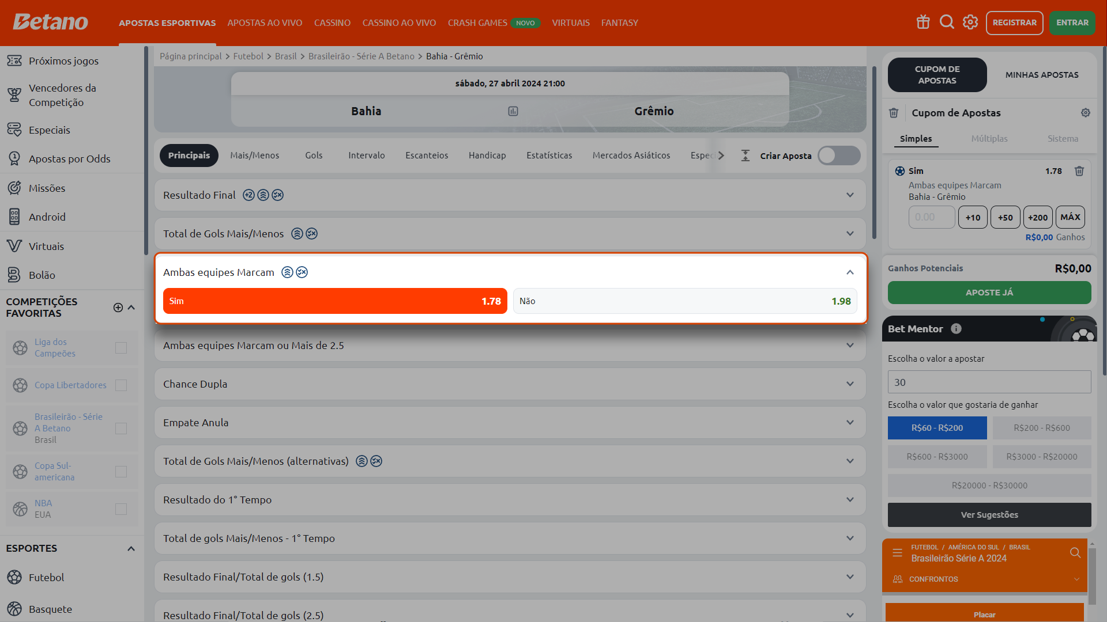Click search icon in Brasileirão Série A widget
The height and width of the screenshot is (622, 1107).
click(1075, 553)
